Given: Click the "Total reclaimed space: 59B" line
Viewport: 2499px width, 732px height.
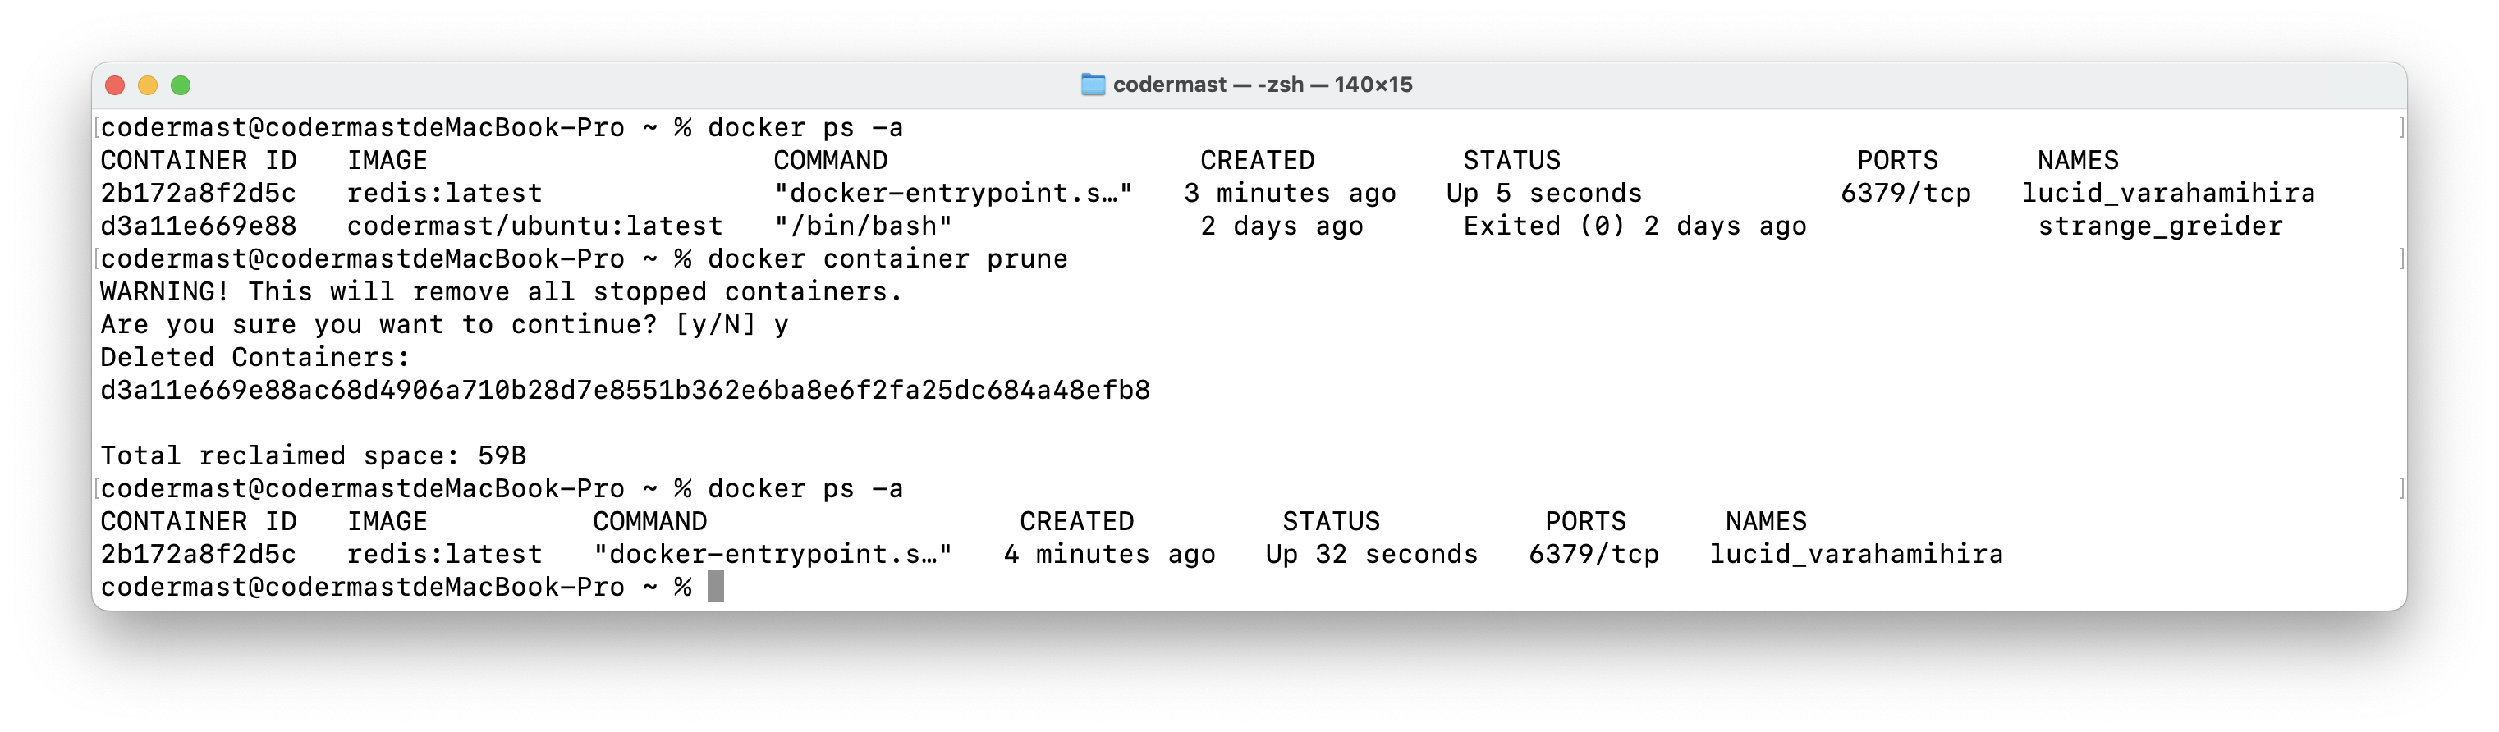Looking at the screenshot, I should [x=314, y=455].
